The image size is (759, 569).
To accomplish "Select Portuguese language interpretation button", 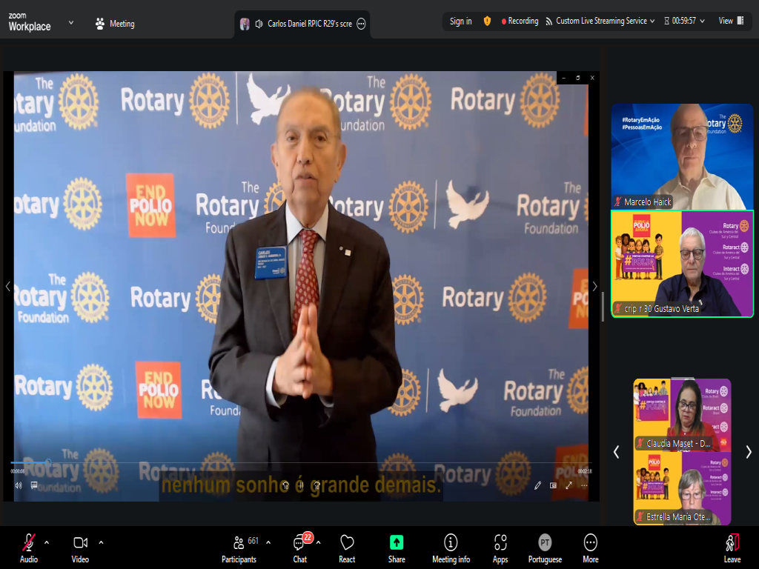I will (545, 547).
